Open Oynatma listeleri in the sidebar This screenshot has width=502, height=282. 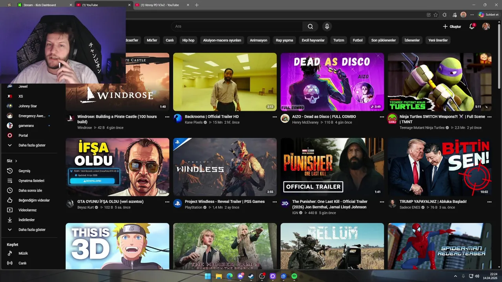[x=31, y=181]
